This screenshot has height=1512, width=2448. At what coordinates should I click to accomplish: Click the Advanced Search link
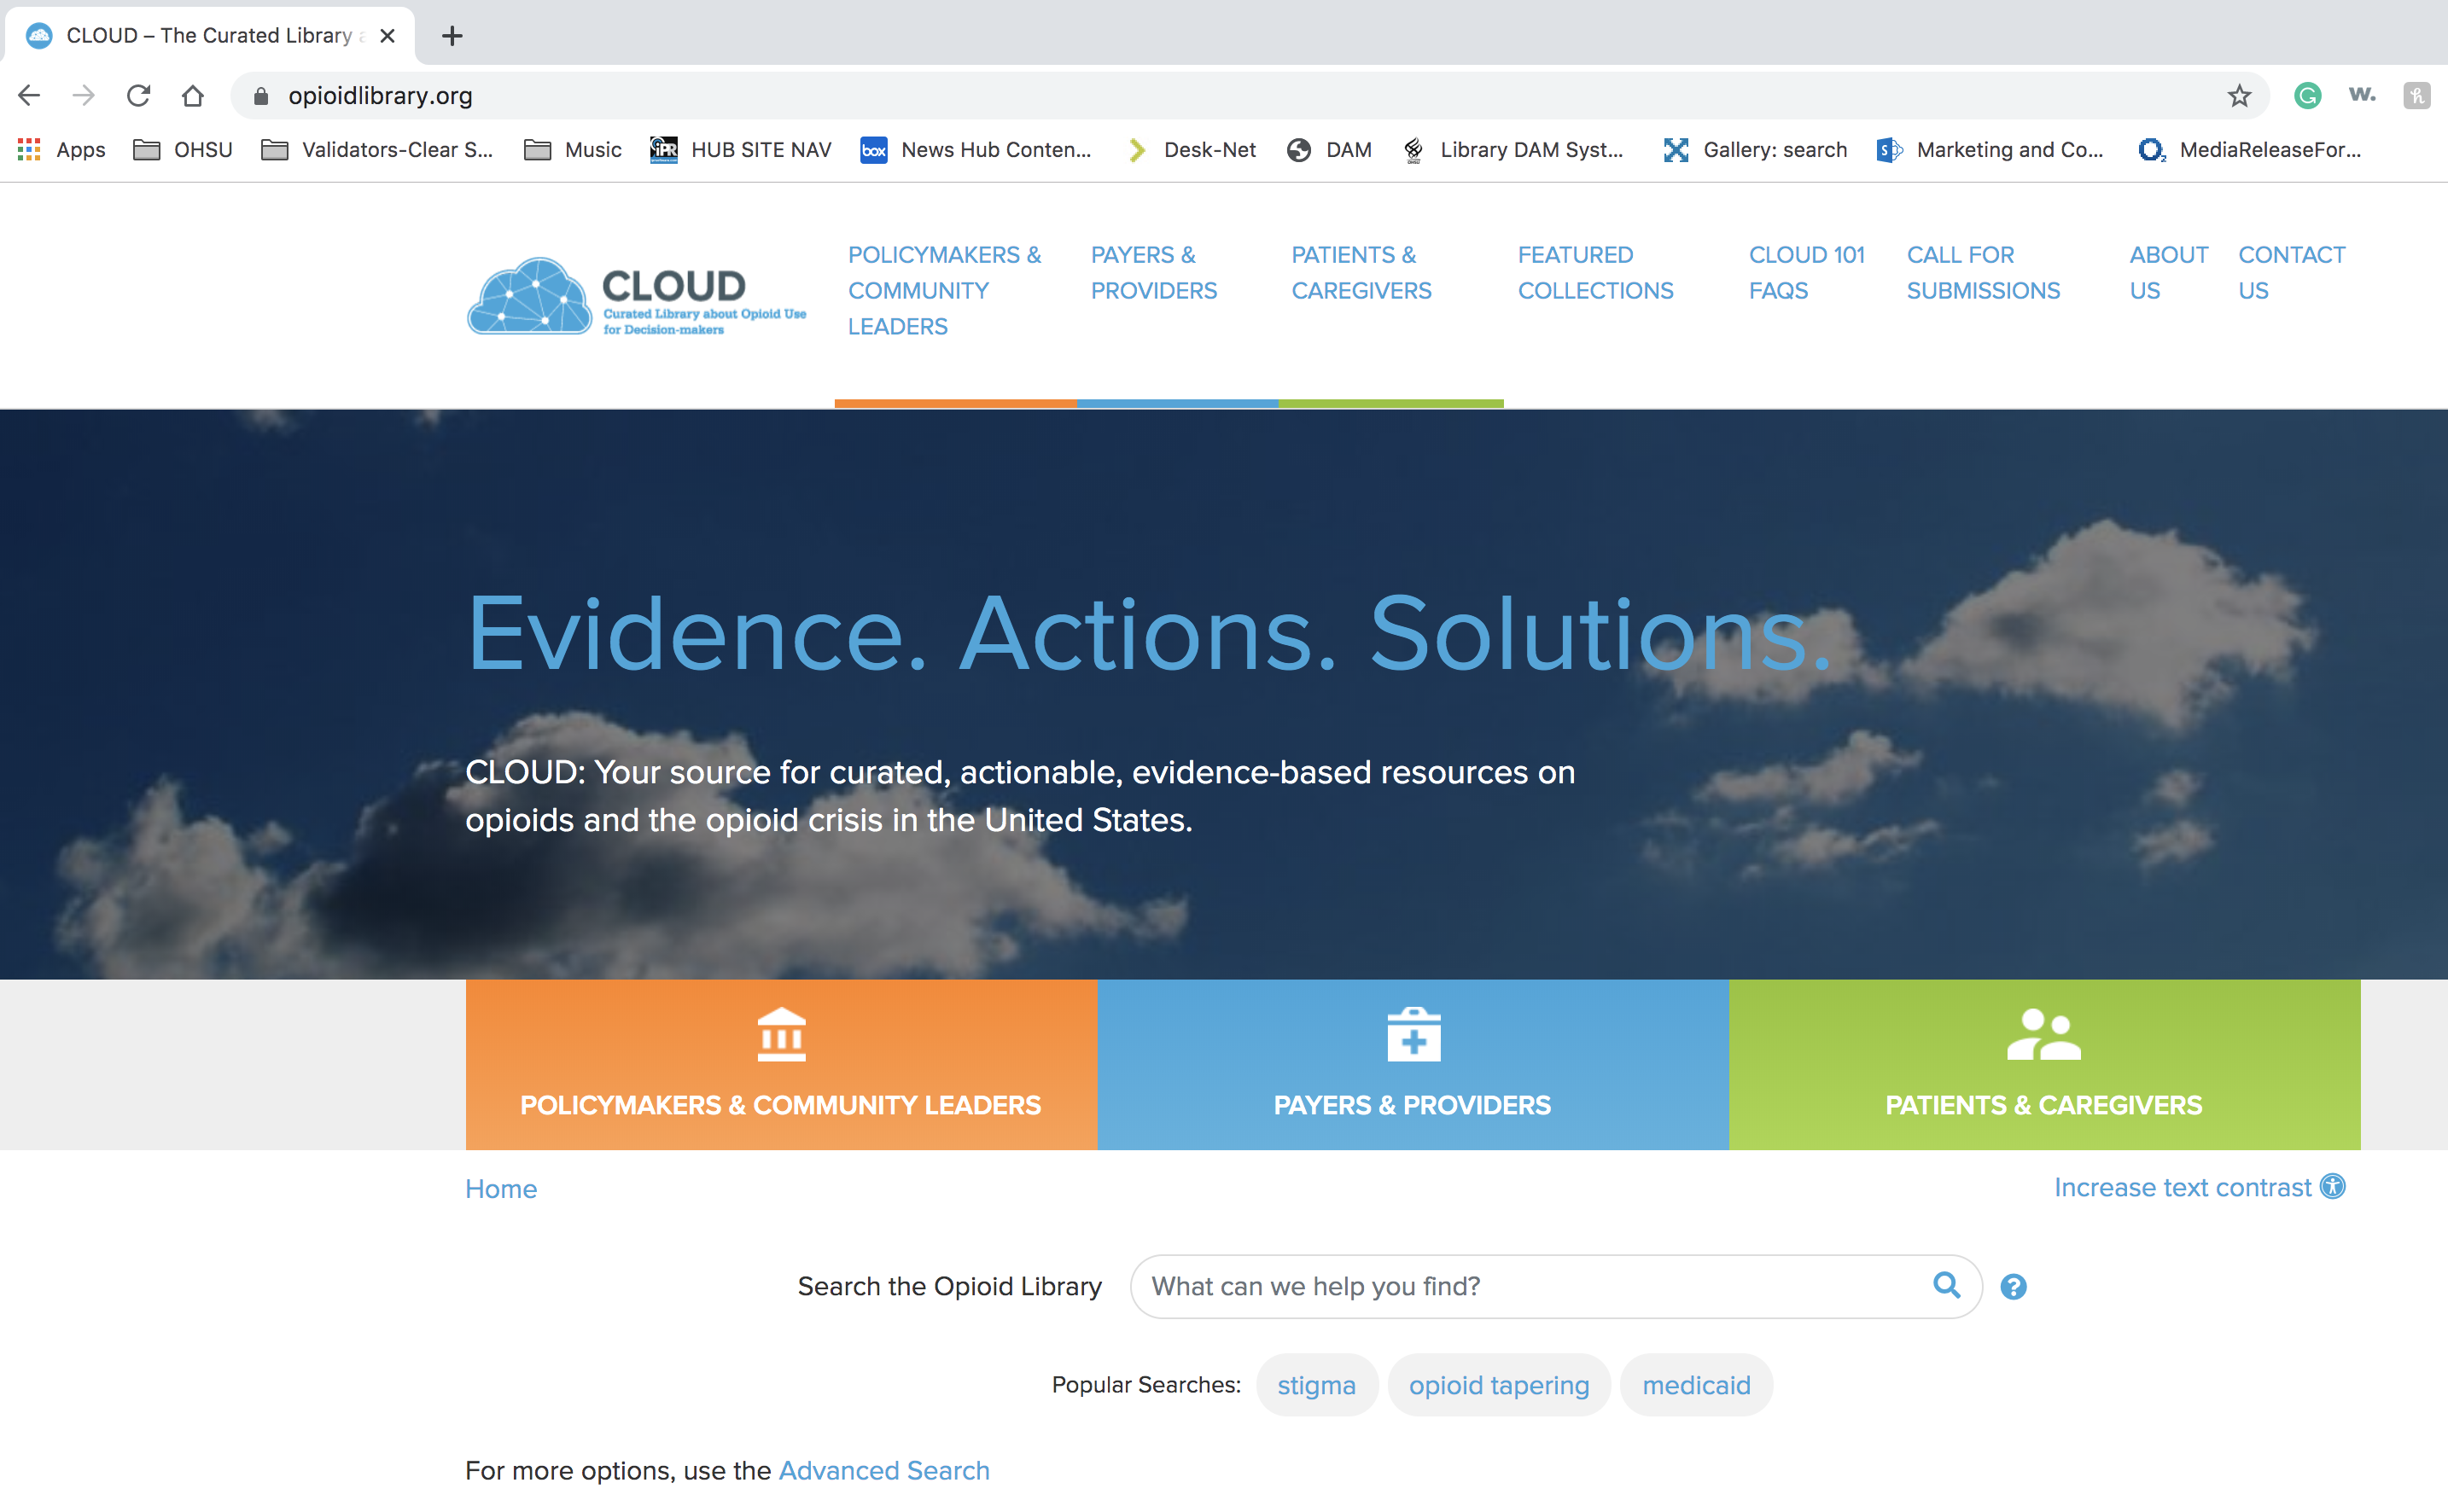click(883, 1470)
